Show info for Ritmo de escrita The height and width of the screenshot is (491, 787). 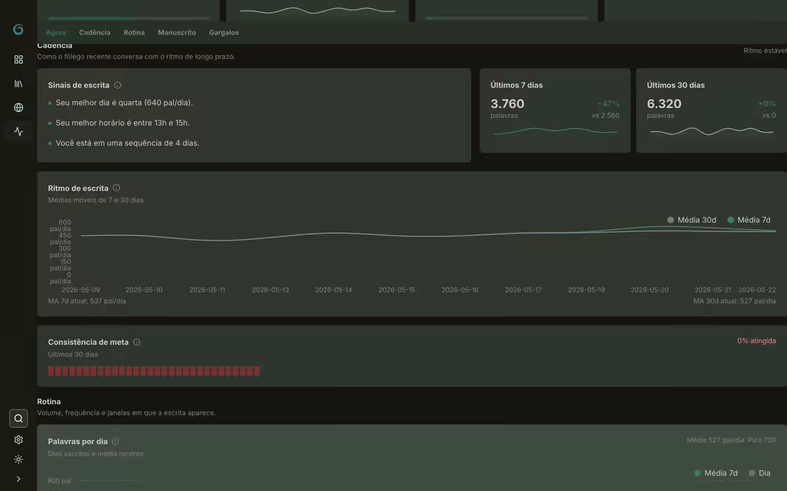pyautogui.click(x=116, y=188)
